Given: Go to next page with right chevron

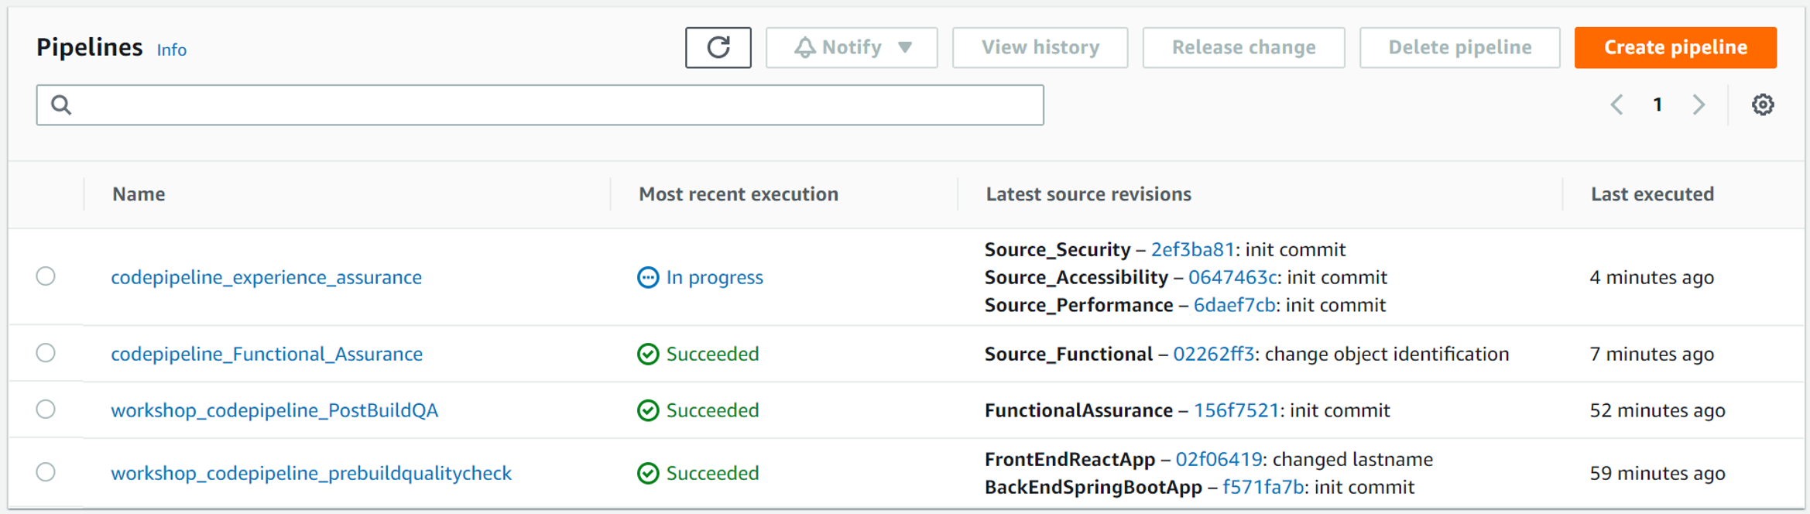Looking at the screenshot, I should [1699, 105].
